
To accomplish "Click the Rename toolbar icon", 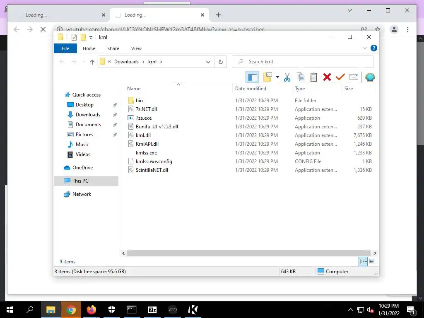I will click(x=354, y=77).
